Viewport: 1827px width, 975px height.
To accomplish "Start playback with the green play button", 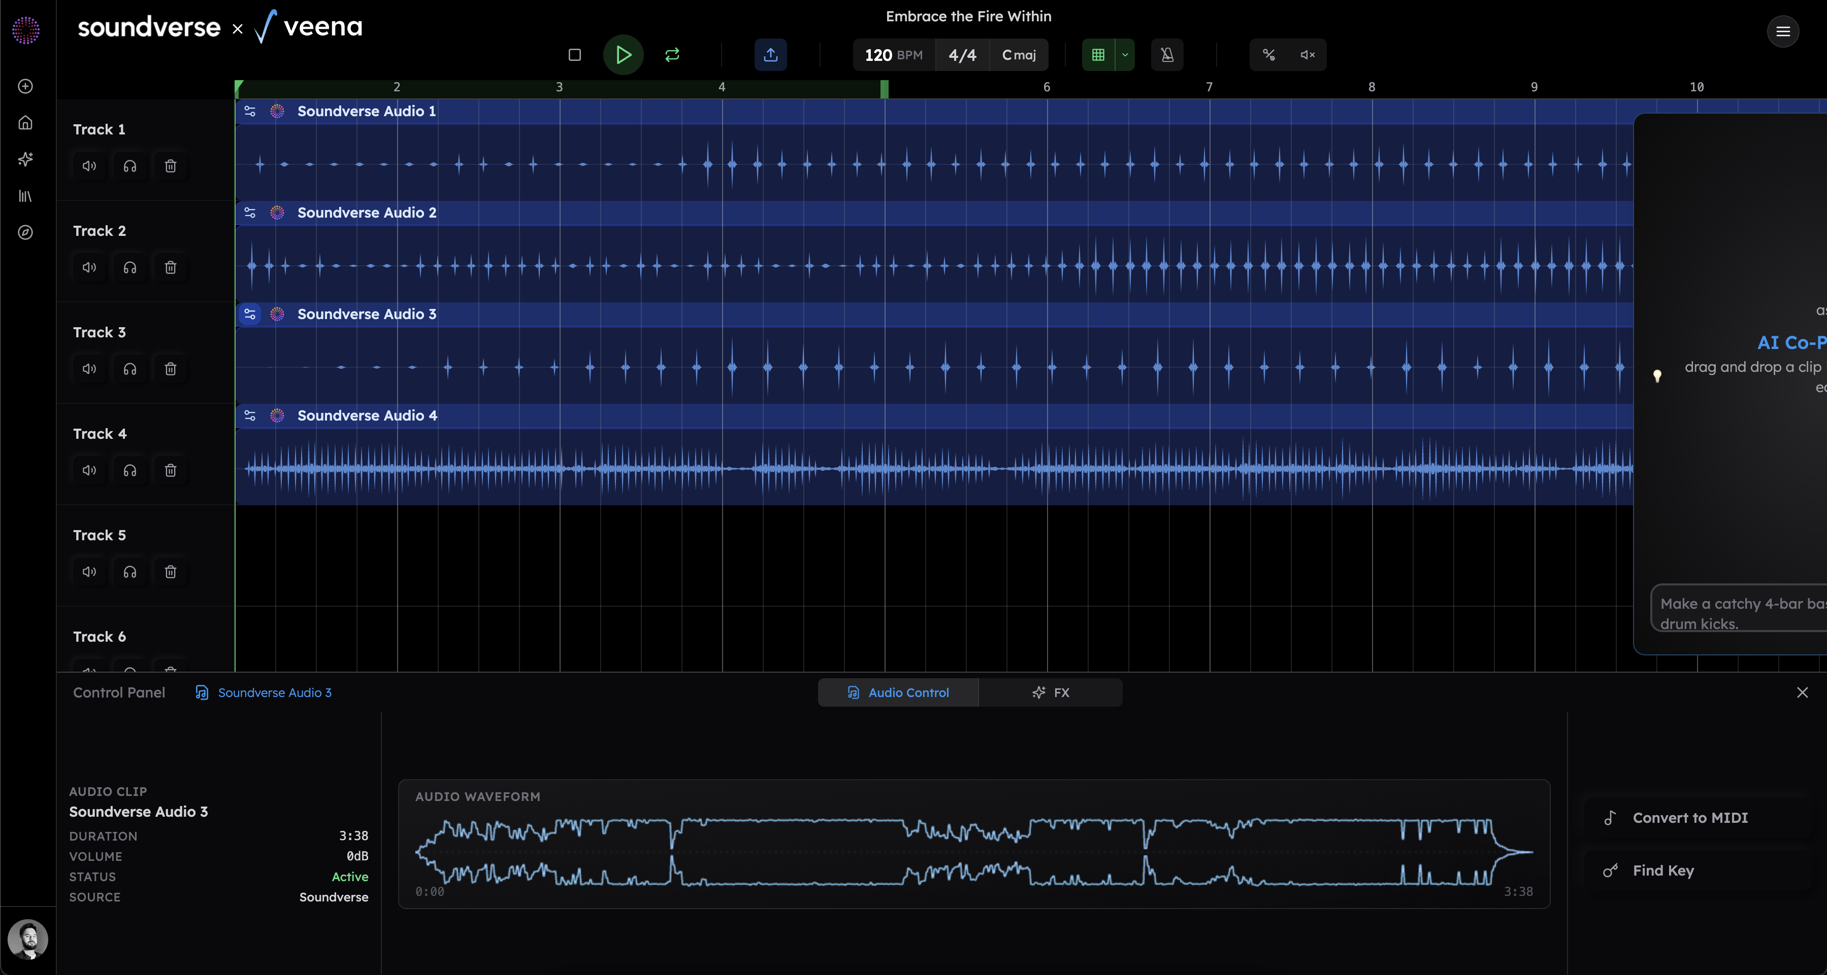I will (x=624, y=55).
